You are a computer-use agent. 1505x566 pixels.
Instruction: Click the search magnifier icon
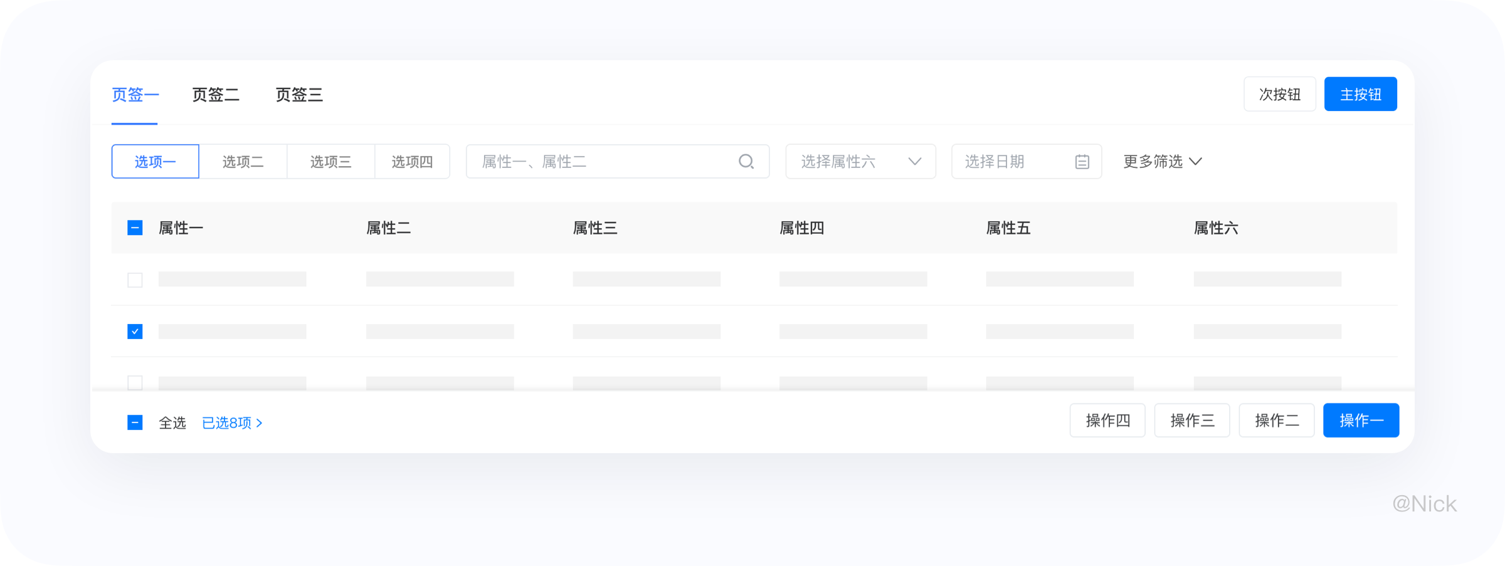pyautogui.click(x=746, y=162)
